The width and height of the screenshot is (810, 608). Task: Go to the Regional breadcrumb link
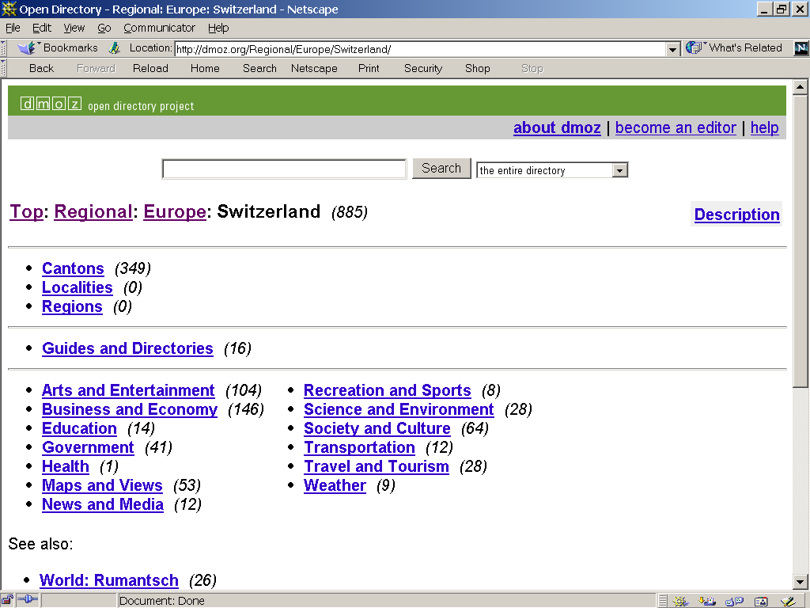click(x=93, y=211)
